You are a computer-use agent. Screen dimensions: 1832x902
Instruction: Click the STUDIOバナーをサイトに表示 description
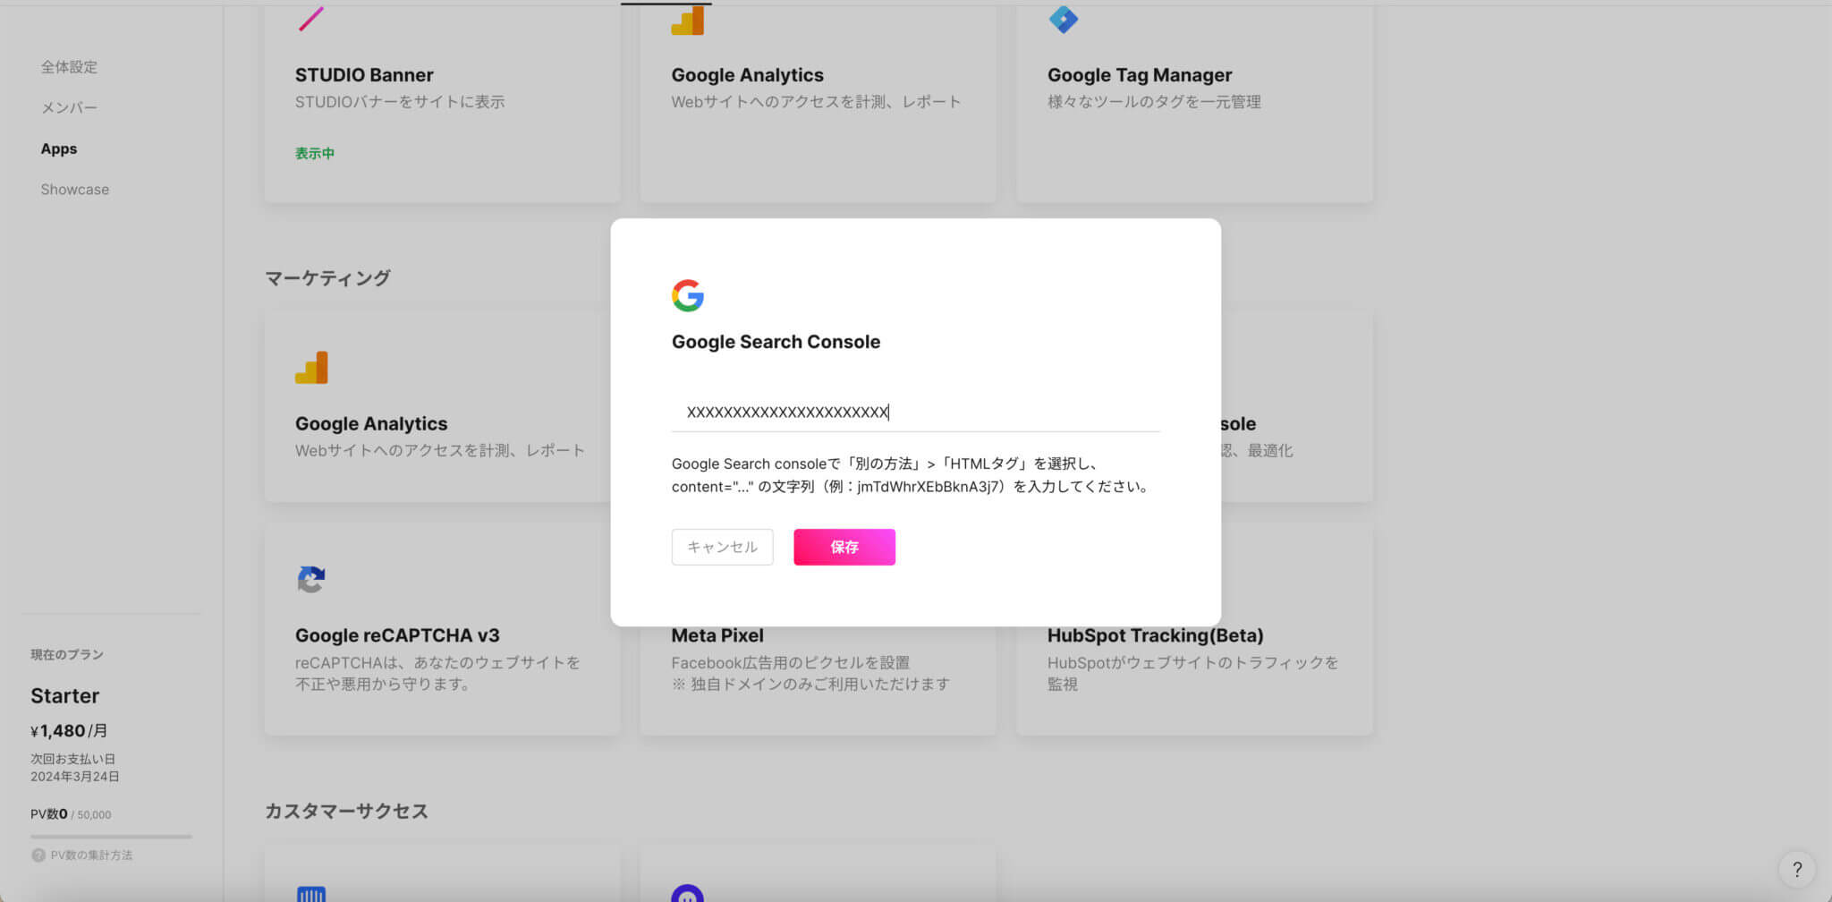point(400,102)
